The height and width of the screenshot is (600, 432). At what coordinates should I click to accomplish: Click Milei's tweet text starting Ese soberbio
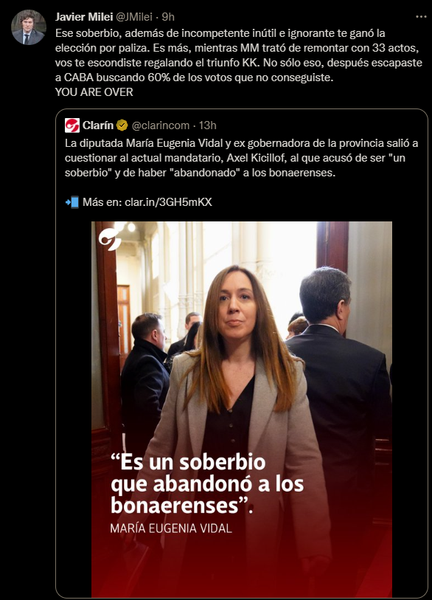pyautogui.click(x=239, y=55)
